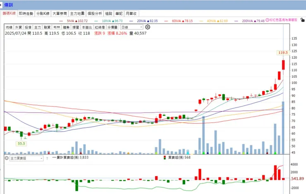The width and height of the screenshot is (306, 194).
Task: Open the 日線 period dropdown
Action: tap(132, 27)
